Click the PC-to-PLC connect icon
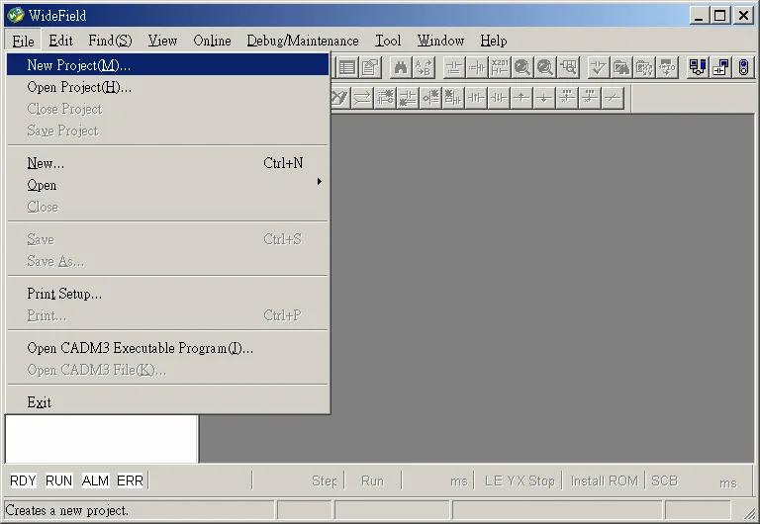The image size is (760, 524). tap(697, 68)
